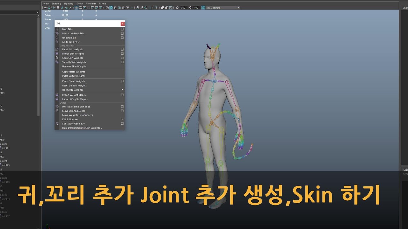Click the Image Plane toolbar icon
This screenshot has height=229, width=408.
click(62, 8)
